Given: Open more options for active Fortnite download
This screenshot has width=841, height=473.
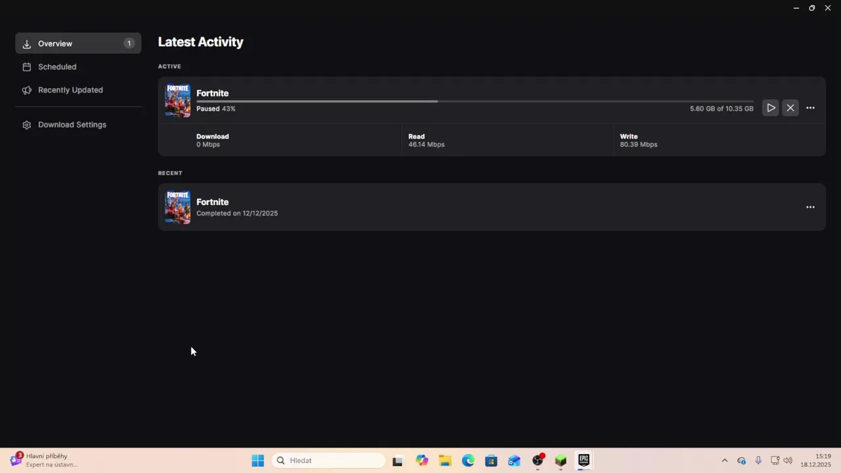Looking at the screenshot, I should tap(810, 108).
